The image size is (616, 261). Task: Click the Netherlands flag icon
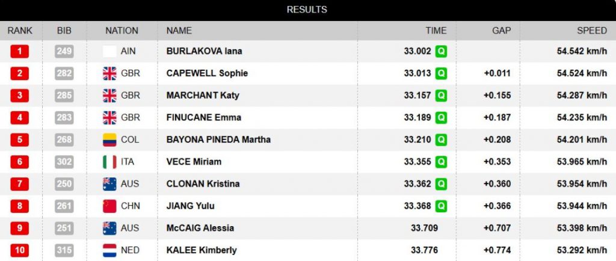[x=109, y=250]
